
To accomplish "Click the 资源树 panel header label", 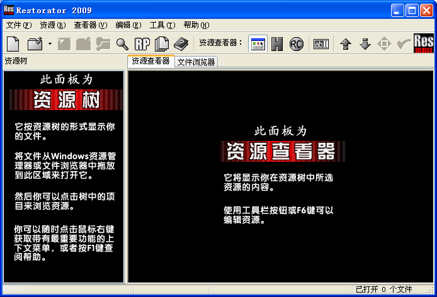I will [16, 61].
